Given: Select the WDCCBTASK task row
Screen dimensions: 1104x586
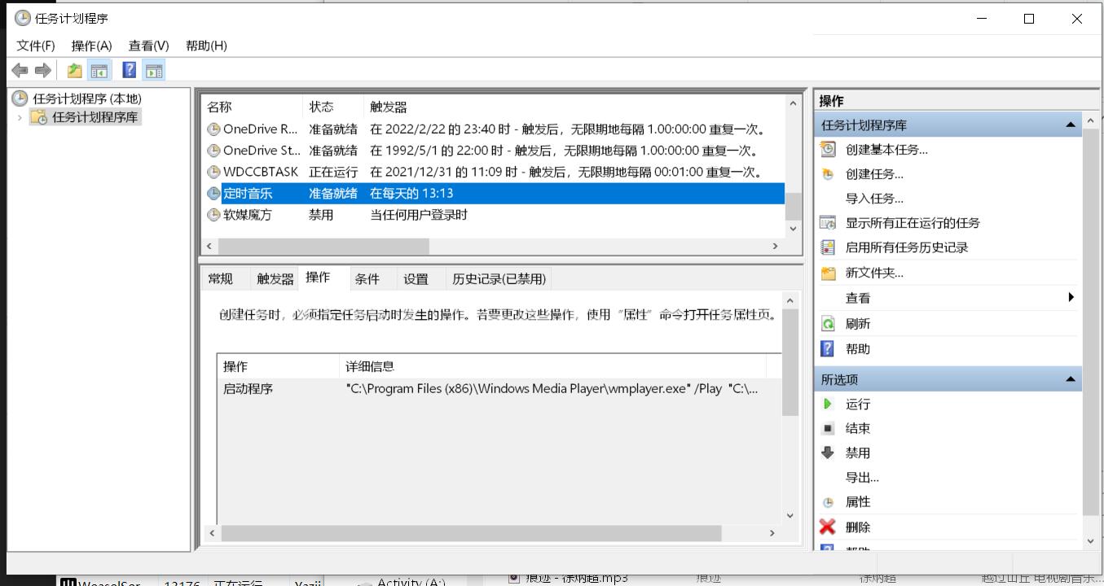Looking at the screenshot, I should pyautogui.click(x=261, y=172).
